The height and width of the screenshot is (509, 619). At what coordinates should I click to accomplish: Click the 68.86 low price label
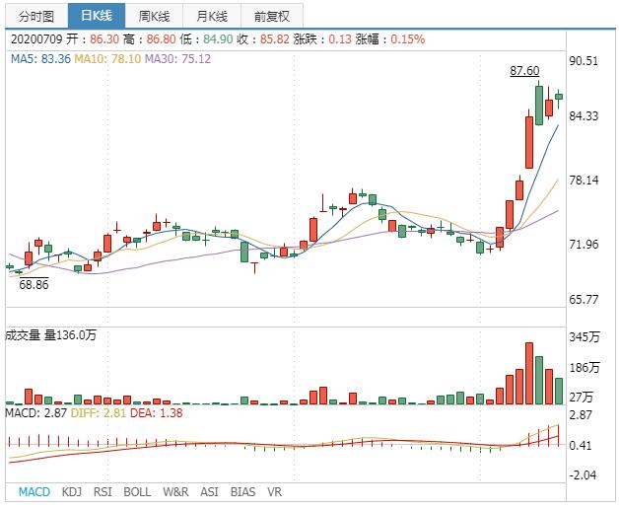tap(34, 284)
